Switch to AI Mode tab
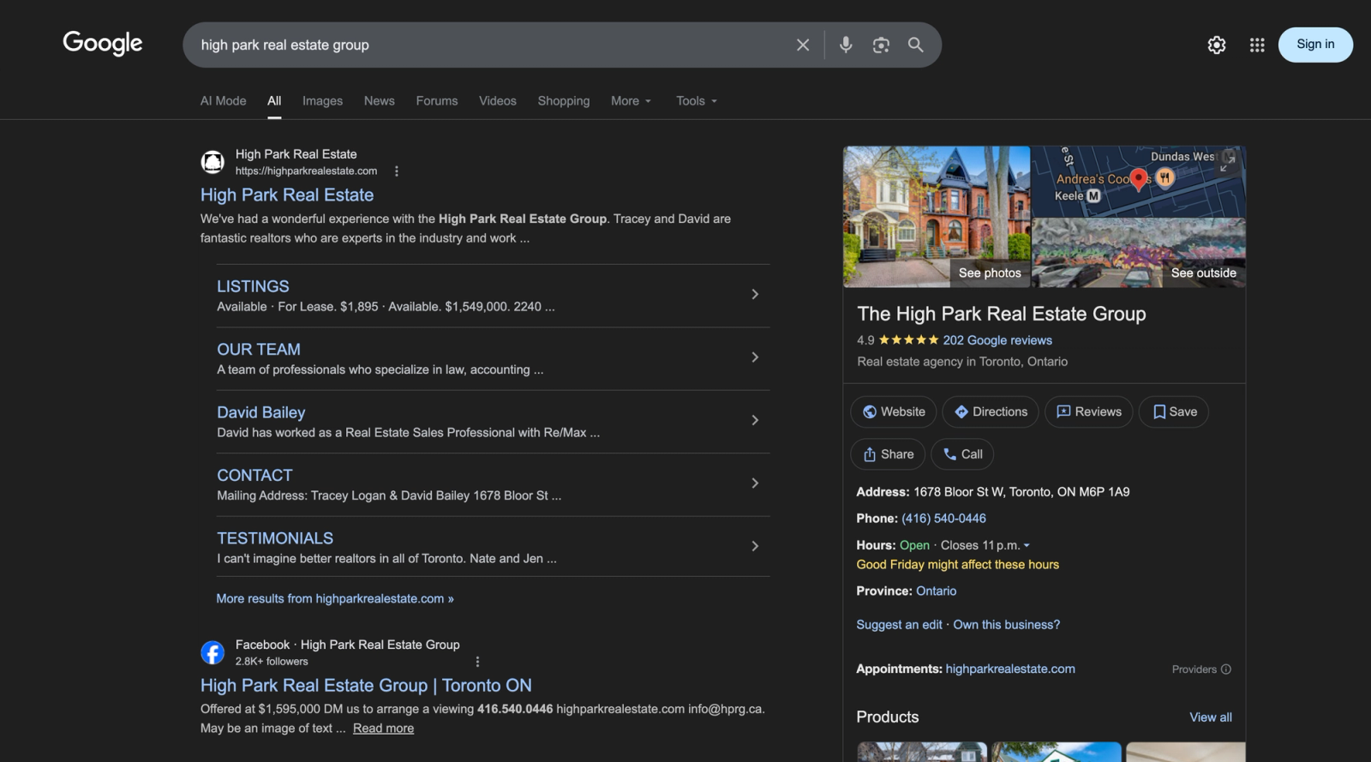 click(223, 101)
